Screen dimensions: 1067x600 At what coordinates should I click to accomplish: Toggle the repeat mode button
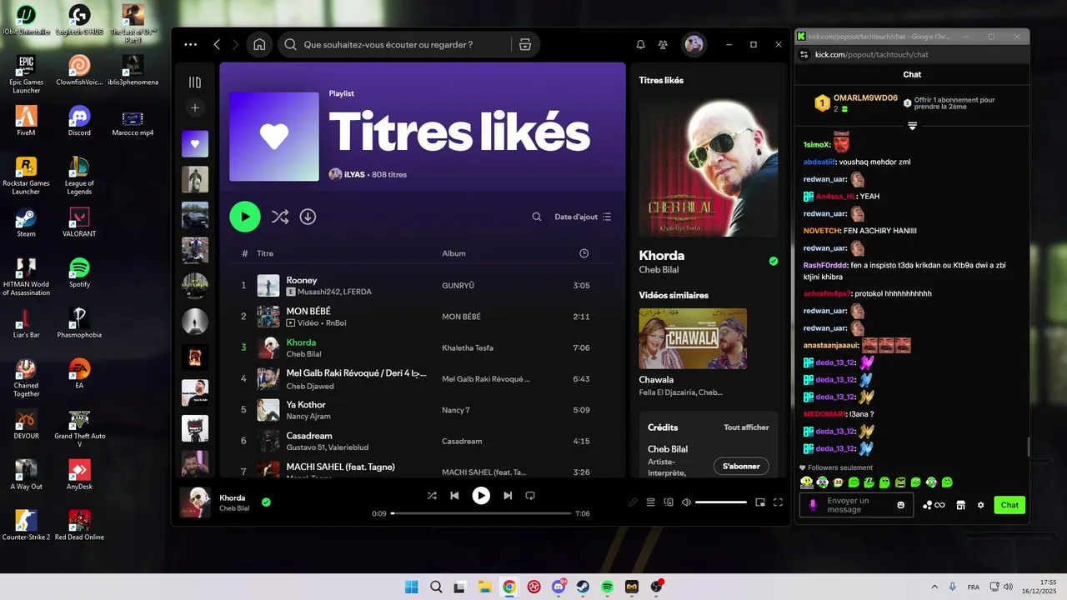point(530,495)
